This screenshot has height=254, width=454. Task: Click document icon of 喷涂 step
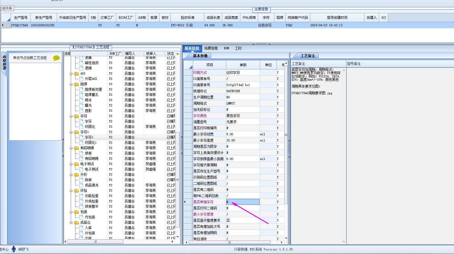[81, 100]
